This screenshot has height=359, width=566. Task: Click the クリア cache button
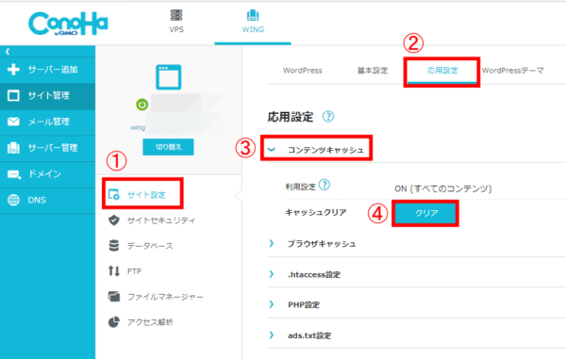tap(426, 213)
